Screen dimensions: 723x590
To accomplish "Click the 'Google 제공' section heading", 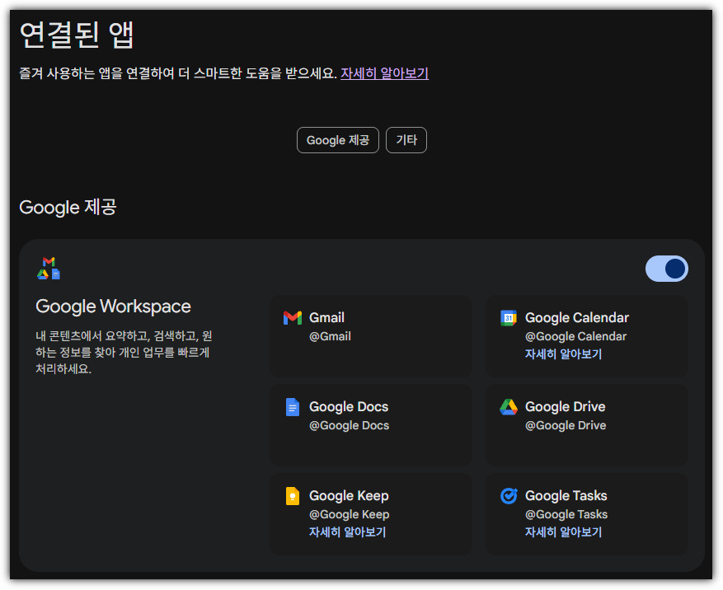I will [x=68, y=207].
